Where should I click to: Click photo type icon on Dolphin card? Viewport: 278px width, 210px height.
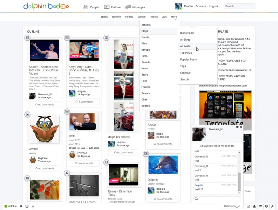click(146, 154)
